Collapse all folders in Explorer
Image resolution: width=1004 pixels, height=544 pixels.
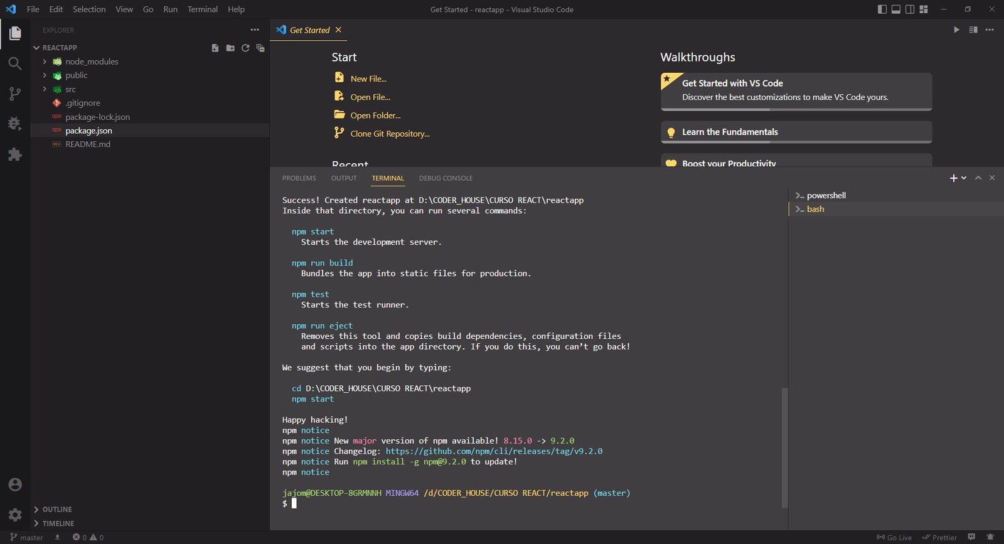(x=260, y=48)
